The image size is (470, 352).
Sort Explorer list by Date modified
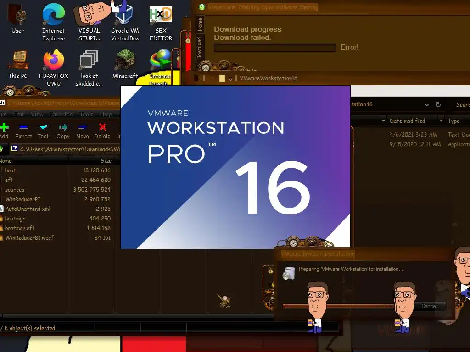pyautogui.click(x=407, y=121)
